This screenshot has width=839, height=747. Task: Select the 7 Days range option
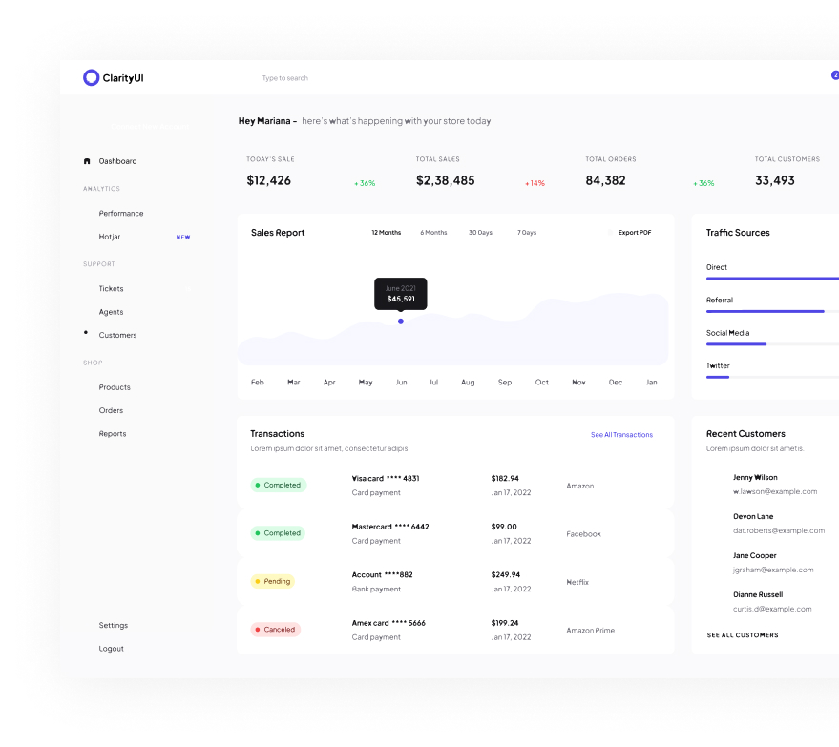(x=527, y=233)
